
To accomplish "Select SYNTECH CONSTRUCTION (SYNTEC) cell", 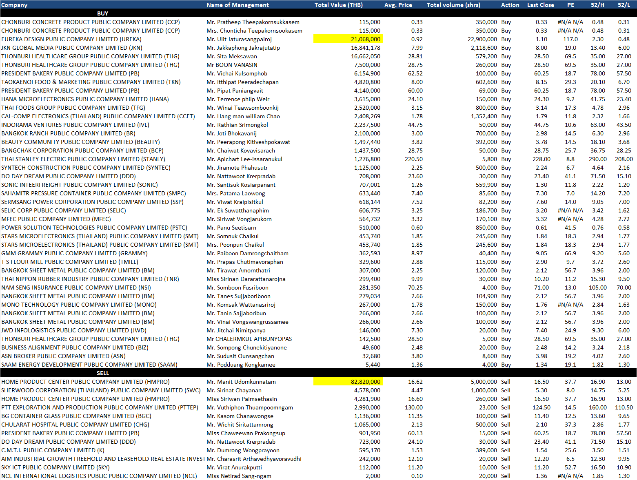I will (x=86, y=168).
